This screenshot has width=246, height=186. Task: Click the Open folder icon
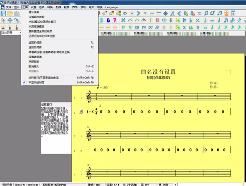click(x=10, y=13)
